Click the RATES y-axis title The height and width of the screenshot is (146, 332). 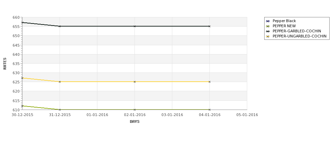(5, 64)
